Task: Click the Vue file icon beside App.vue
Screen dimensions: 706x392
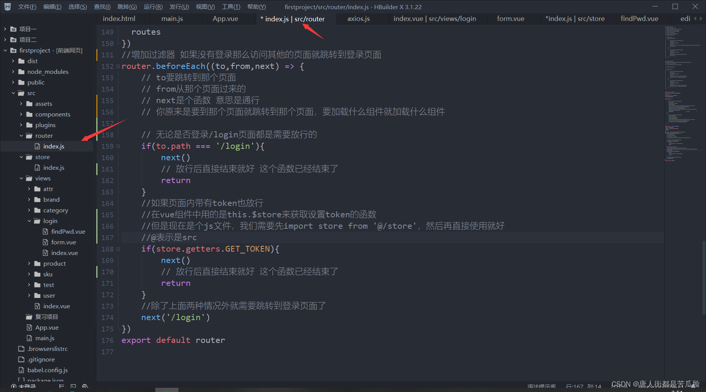Action: click(29, 327)
